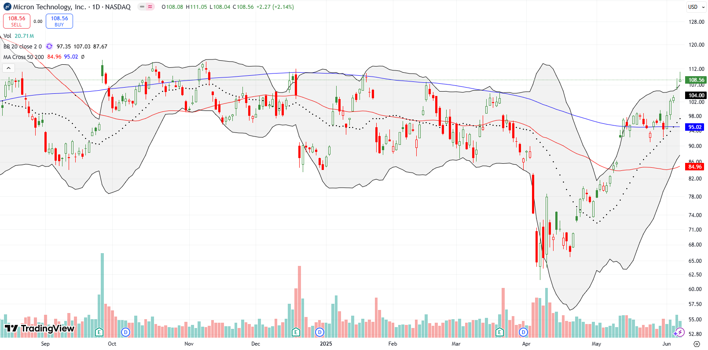Click the TradingView logo
The image size is (708, 350).
click(x=40, y=328)
